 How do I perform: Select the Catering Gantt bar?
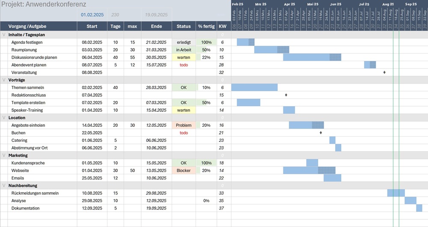(333, 140)
